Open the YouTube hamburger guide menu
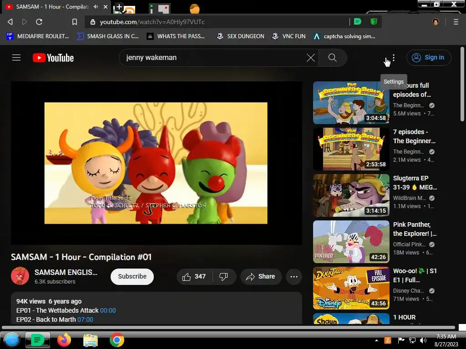Viewport: 466px width, 349px height. point(16,58)
